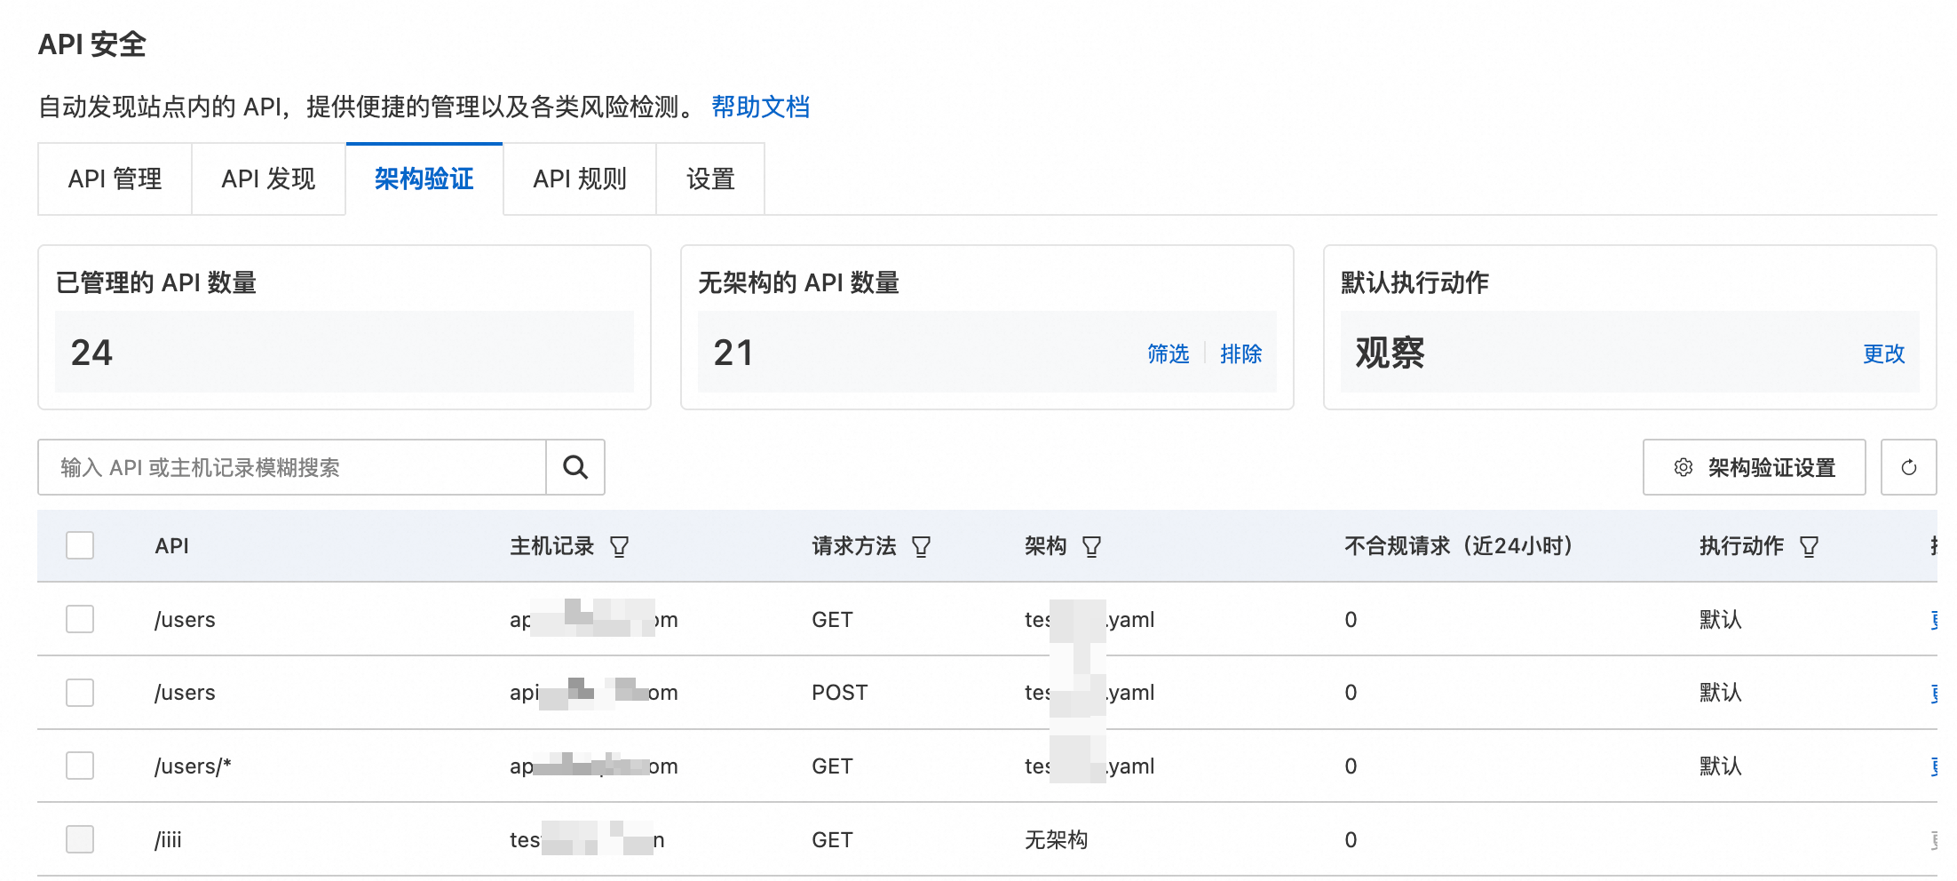Click the managed API count 24
The height and width of the screenshot is (881, 1957).
[x=92, y=353]
